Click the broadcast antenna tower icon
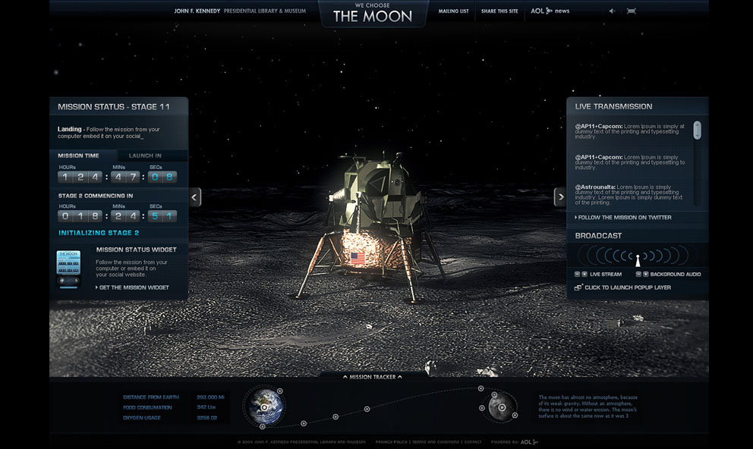This screenshot has width=753, height=449. coord(638,259)
